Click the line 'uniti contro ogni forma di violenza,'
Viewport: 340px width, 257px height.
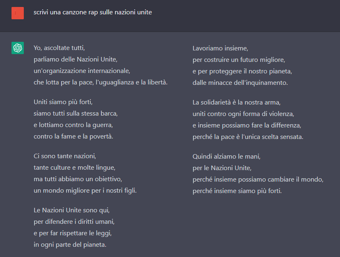click(244, 113)
